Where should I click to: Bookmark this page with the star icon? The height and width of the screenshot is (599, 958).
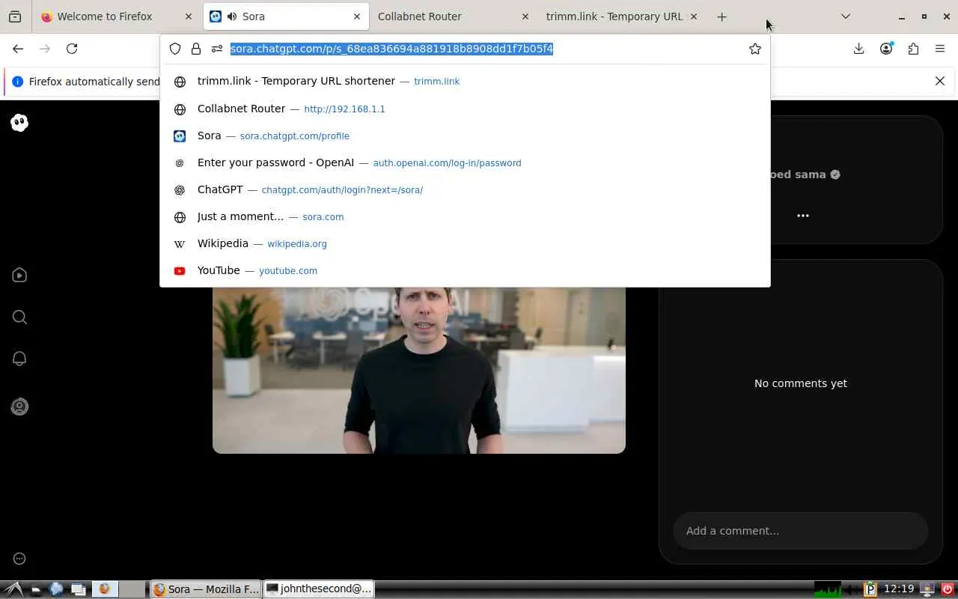pos(755,49)
